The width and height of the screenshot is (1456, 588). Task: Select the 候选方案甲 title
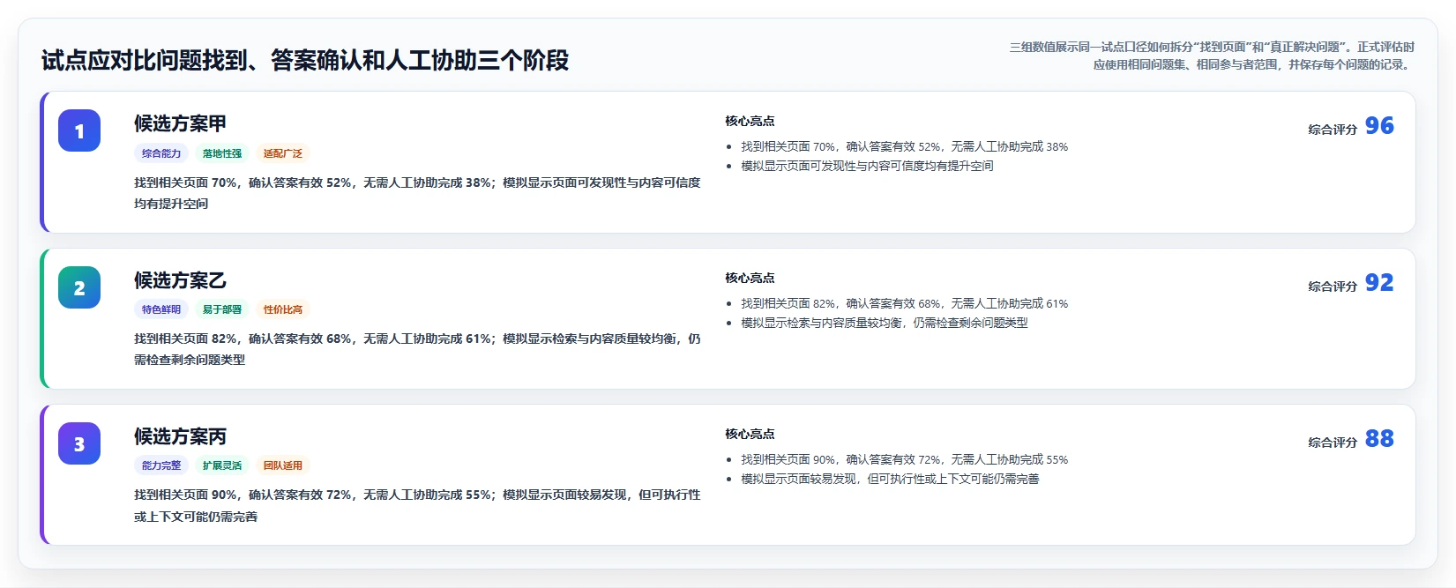[x=180, y=123]
